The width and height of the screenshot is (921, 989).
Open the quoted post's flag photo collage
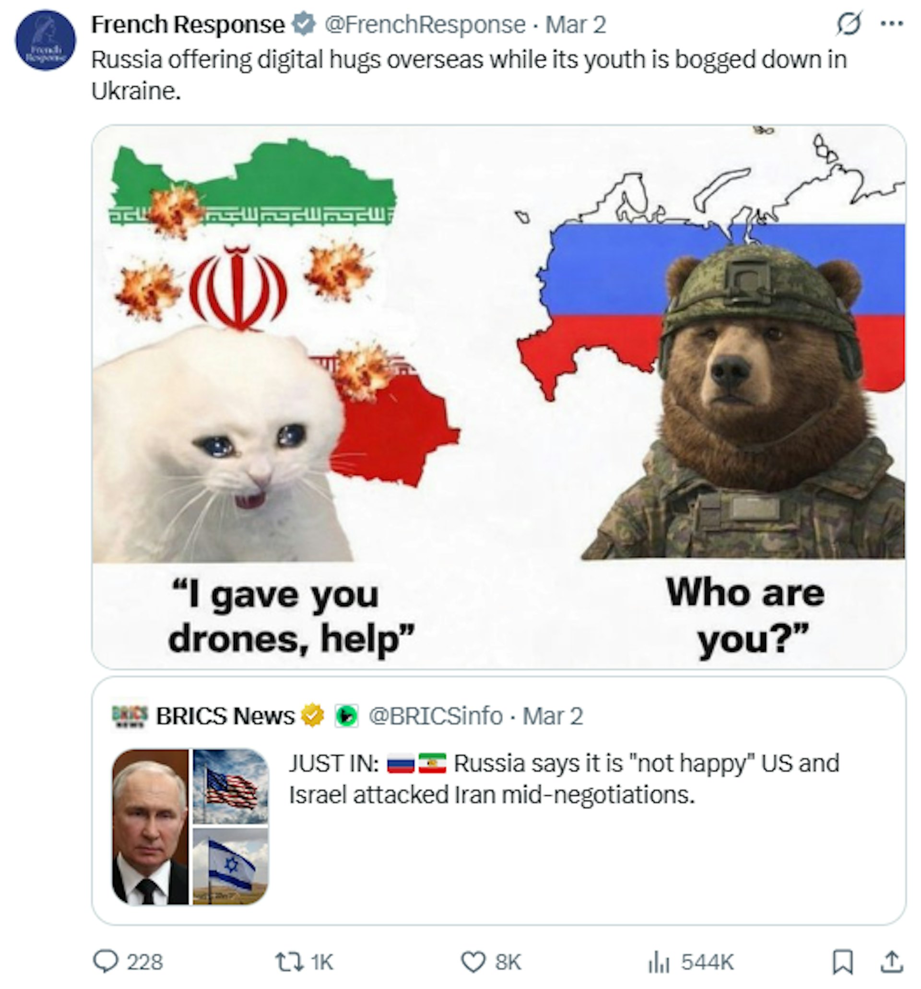(189, 827)
